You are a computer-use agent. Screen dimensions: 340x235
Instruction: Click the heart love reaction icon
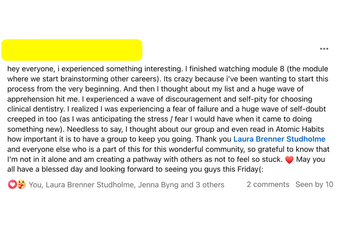point(12,185)
